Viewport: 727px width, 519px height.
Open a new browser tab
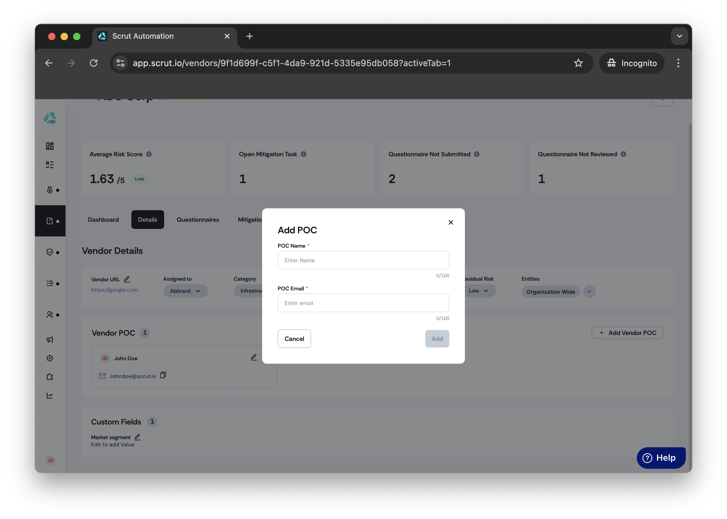pyautogui.click(x=250, y=36)
